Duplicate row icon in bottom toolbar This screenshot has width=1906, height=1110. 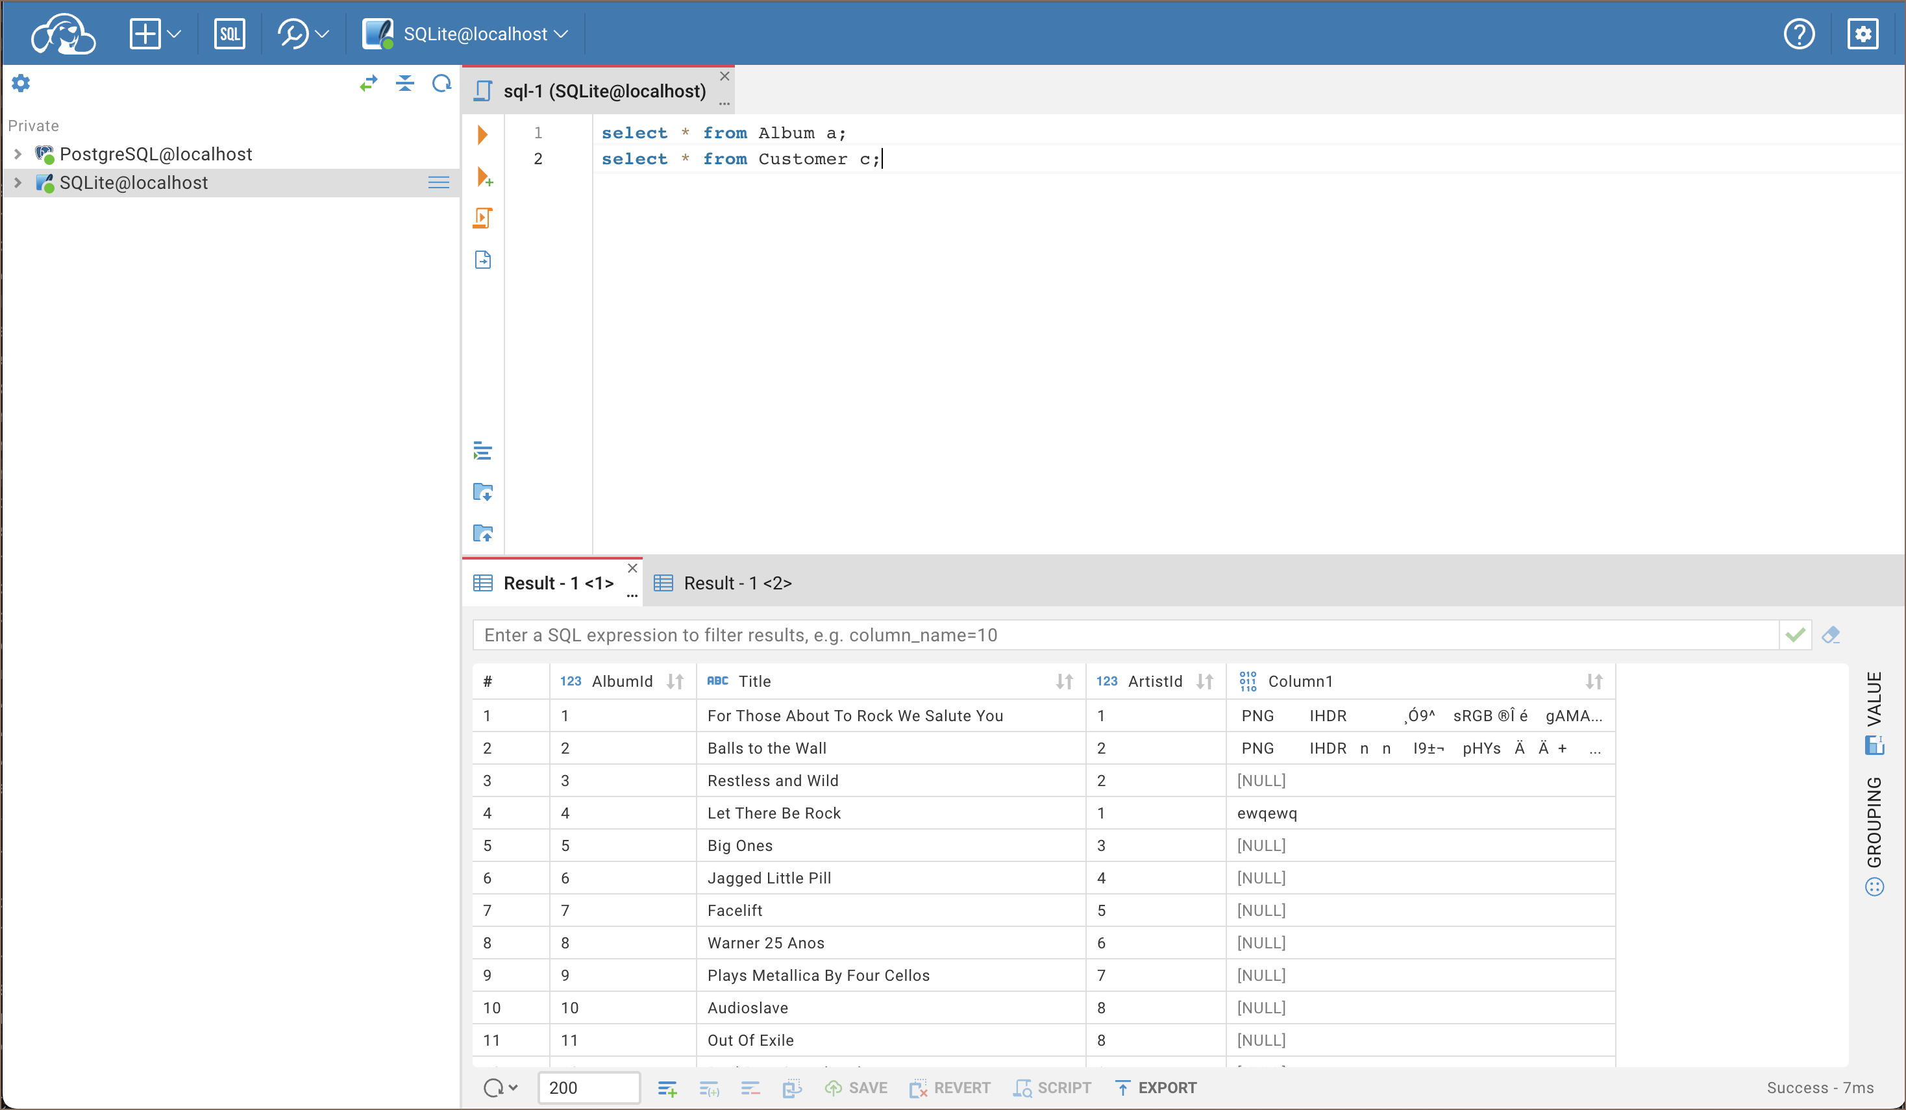[709, 1088]
